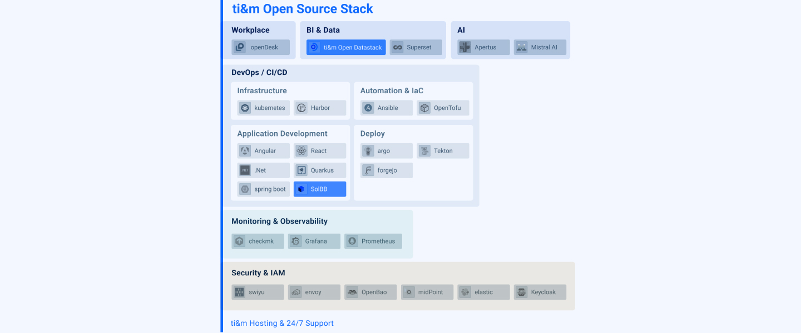Click the Prometheus icon
The width and height of the screenshot is (801, 333).
[x=352, y=241]
